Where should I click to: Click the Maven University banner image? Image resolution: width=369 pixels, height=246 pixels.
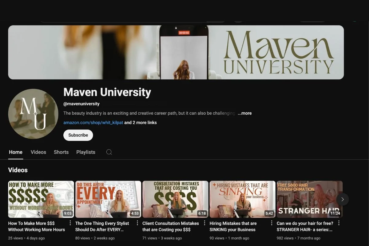[176, 52]
